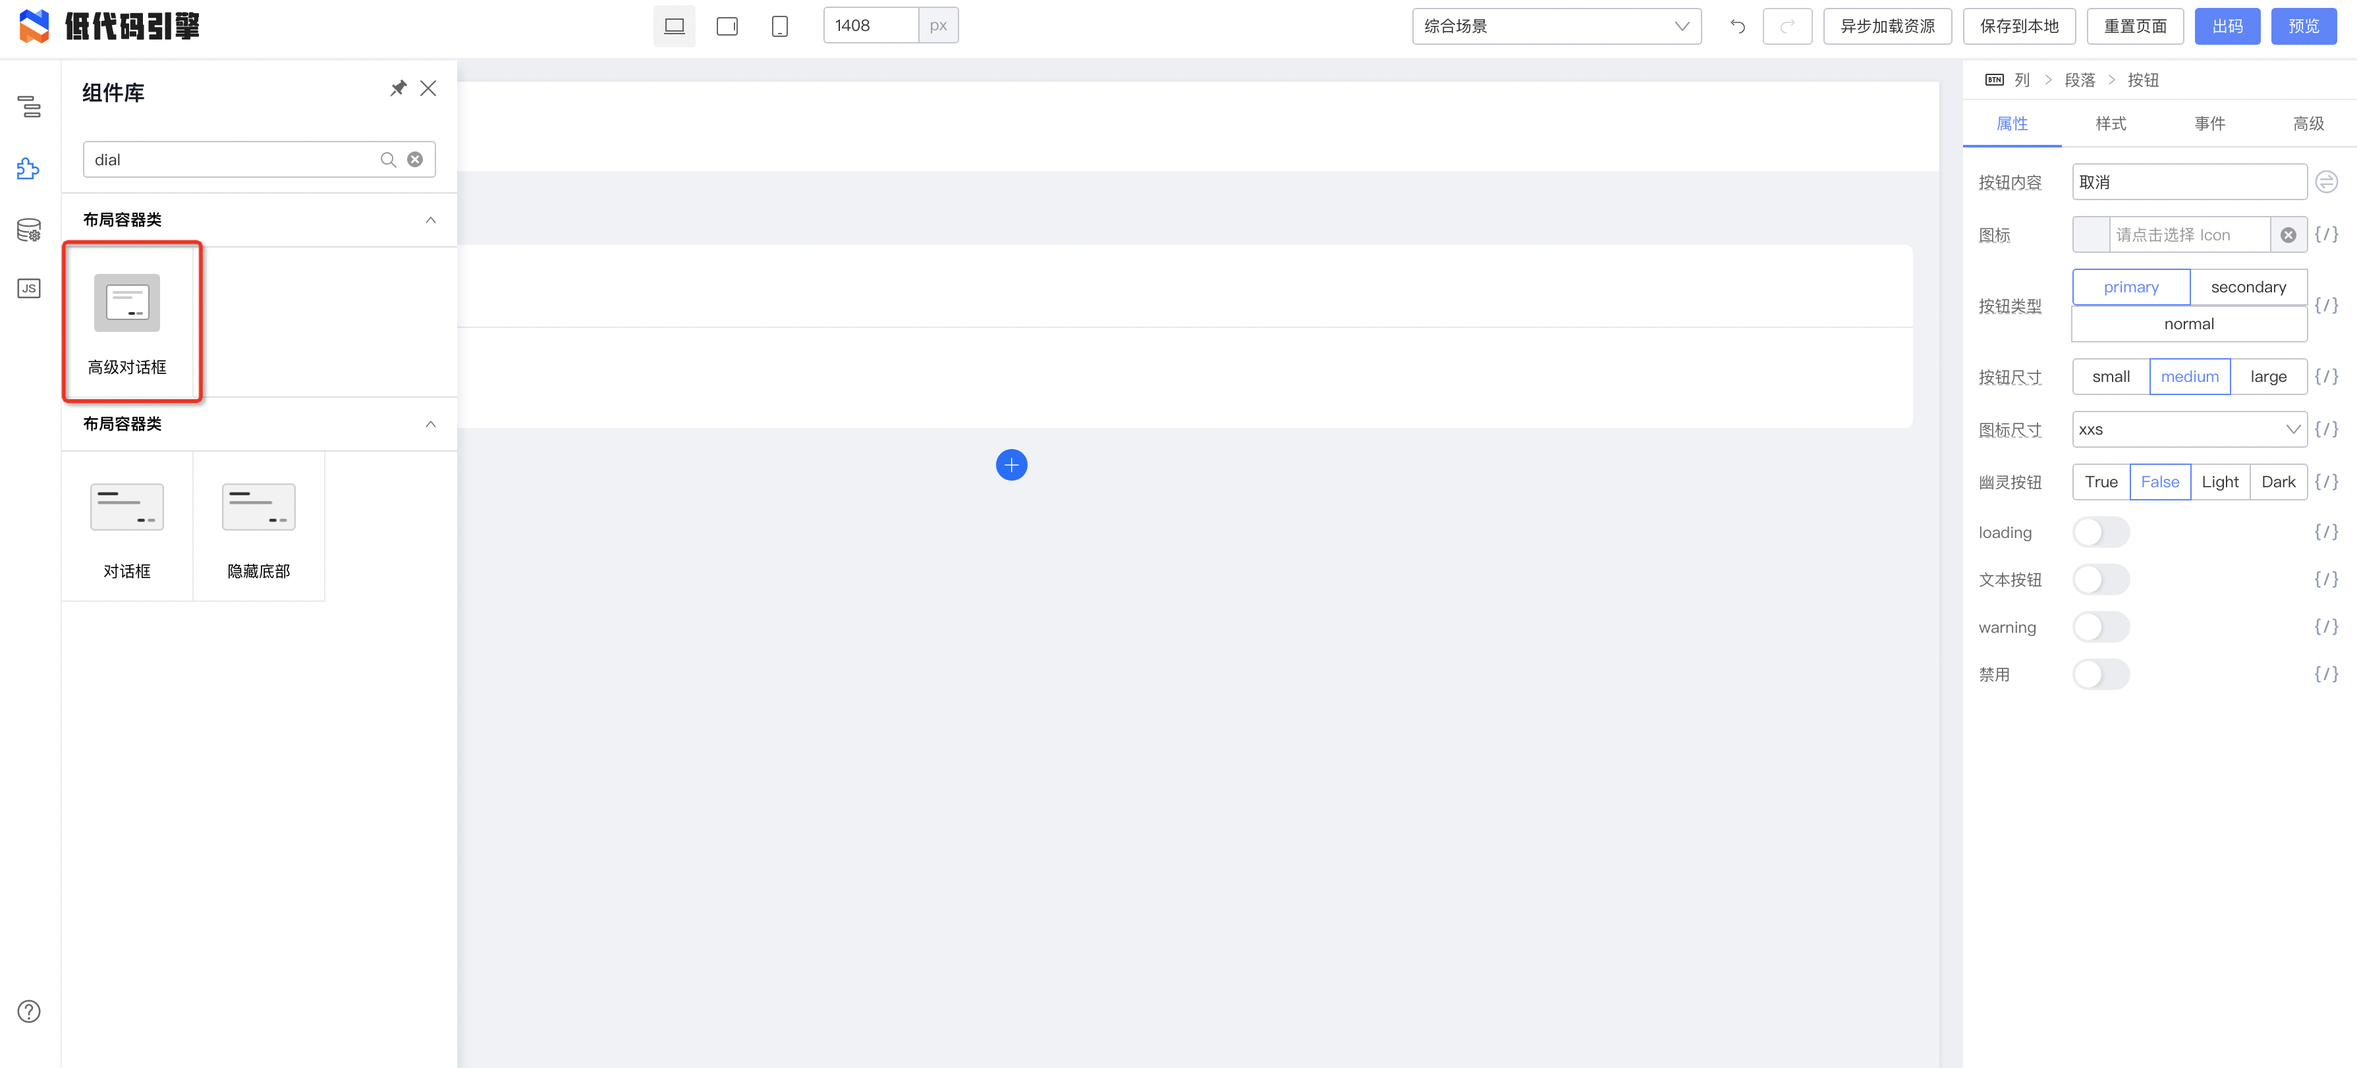Open the 综合场景 scenario dropdown

coord(1555,26)
